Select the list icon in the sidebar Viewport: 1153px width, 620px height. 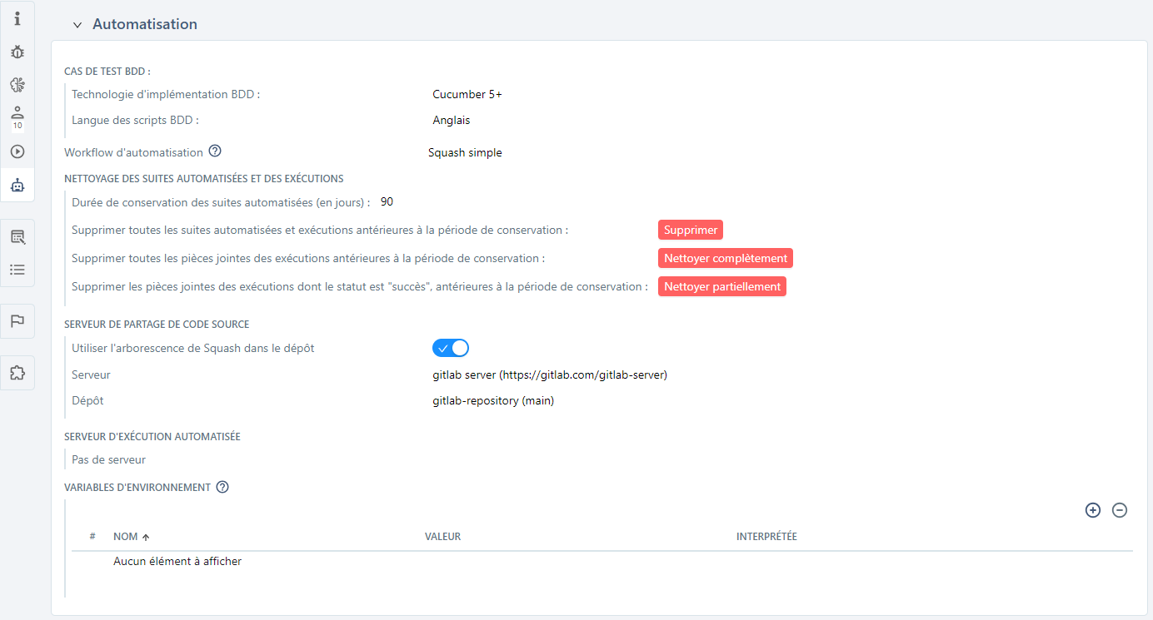click(x=17, y=269)
